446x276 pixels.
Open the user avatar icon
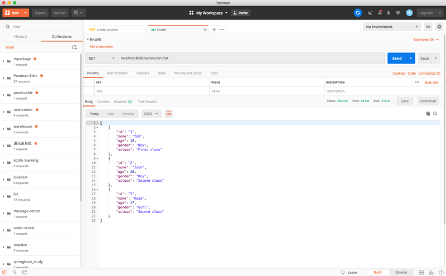coord(409,13)
